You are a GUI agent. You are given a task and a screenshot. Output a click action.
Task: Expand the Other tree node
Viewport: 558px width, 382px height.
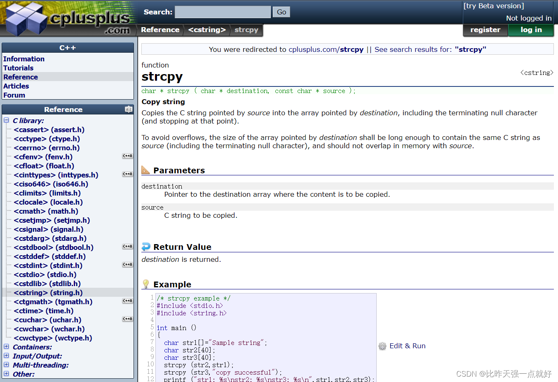6,374
